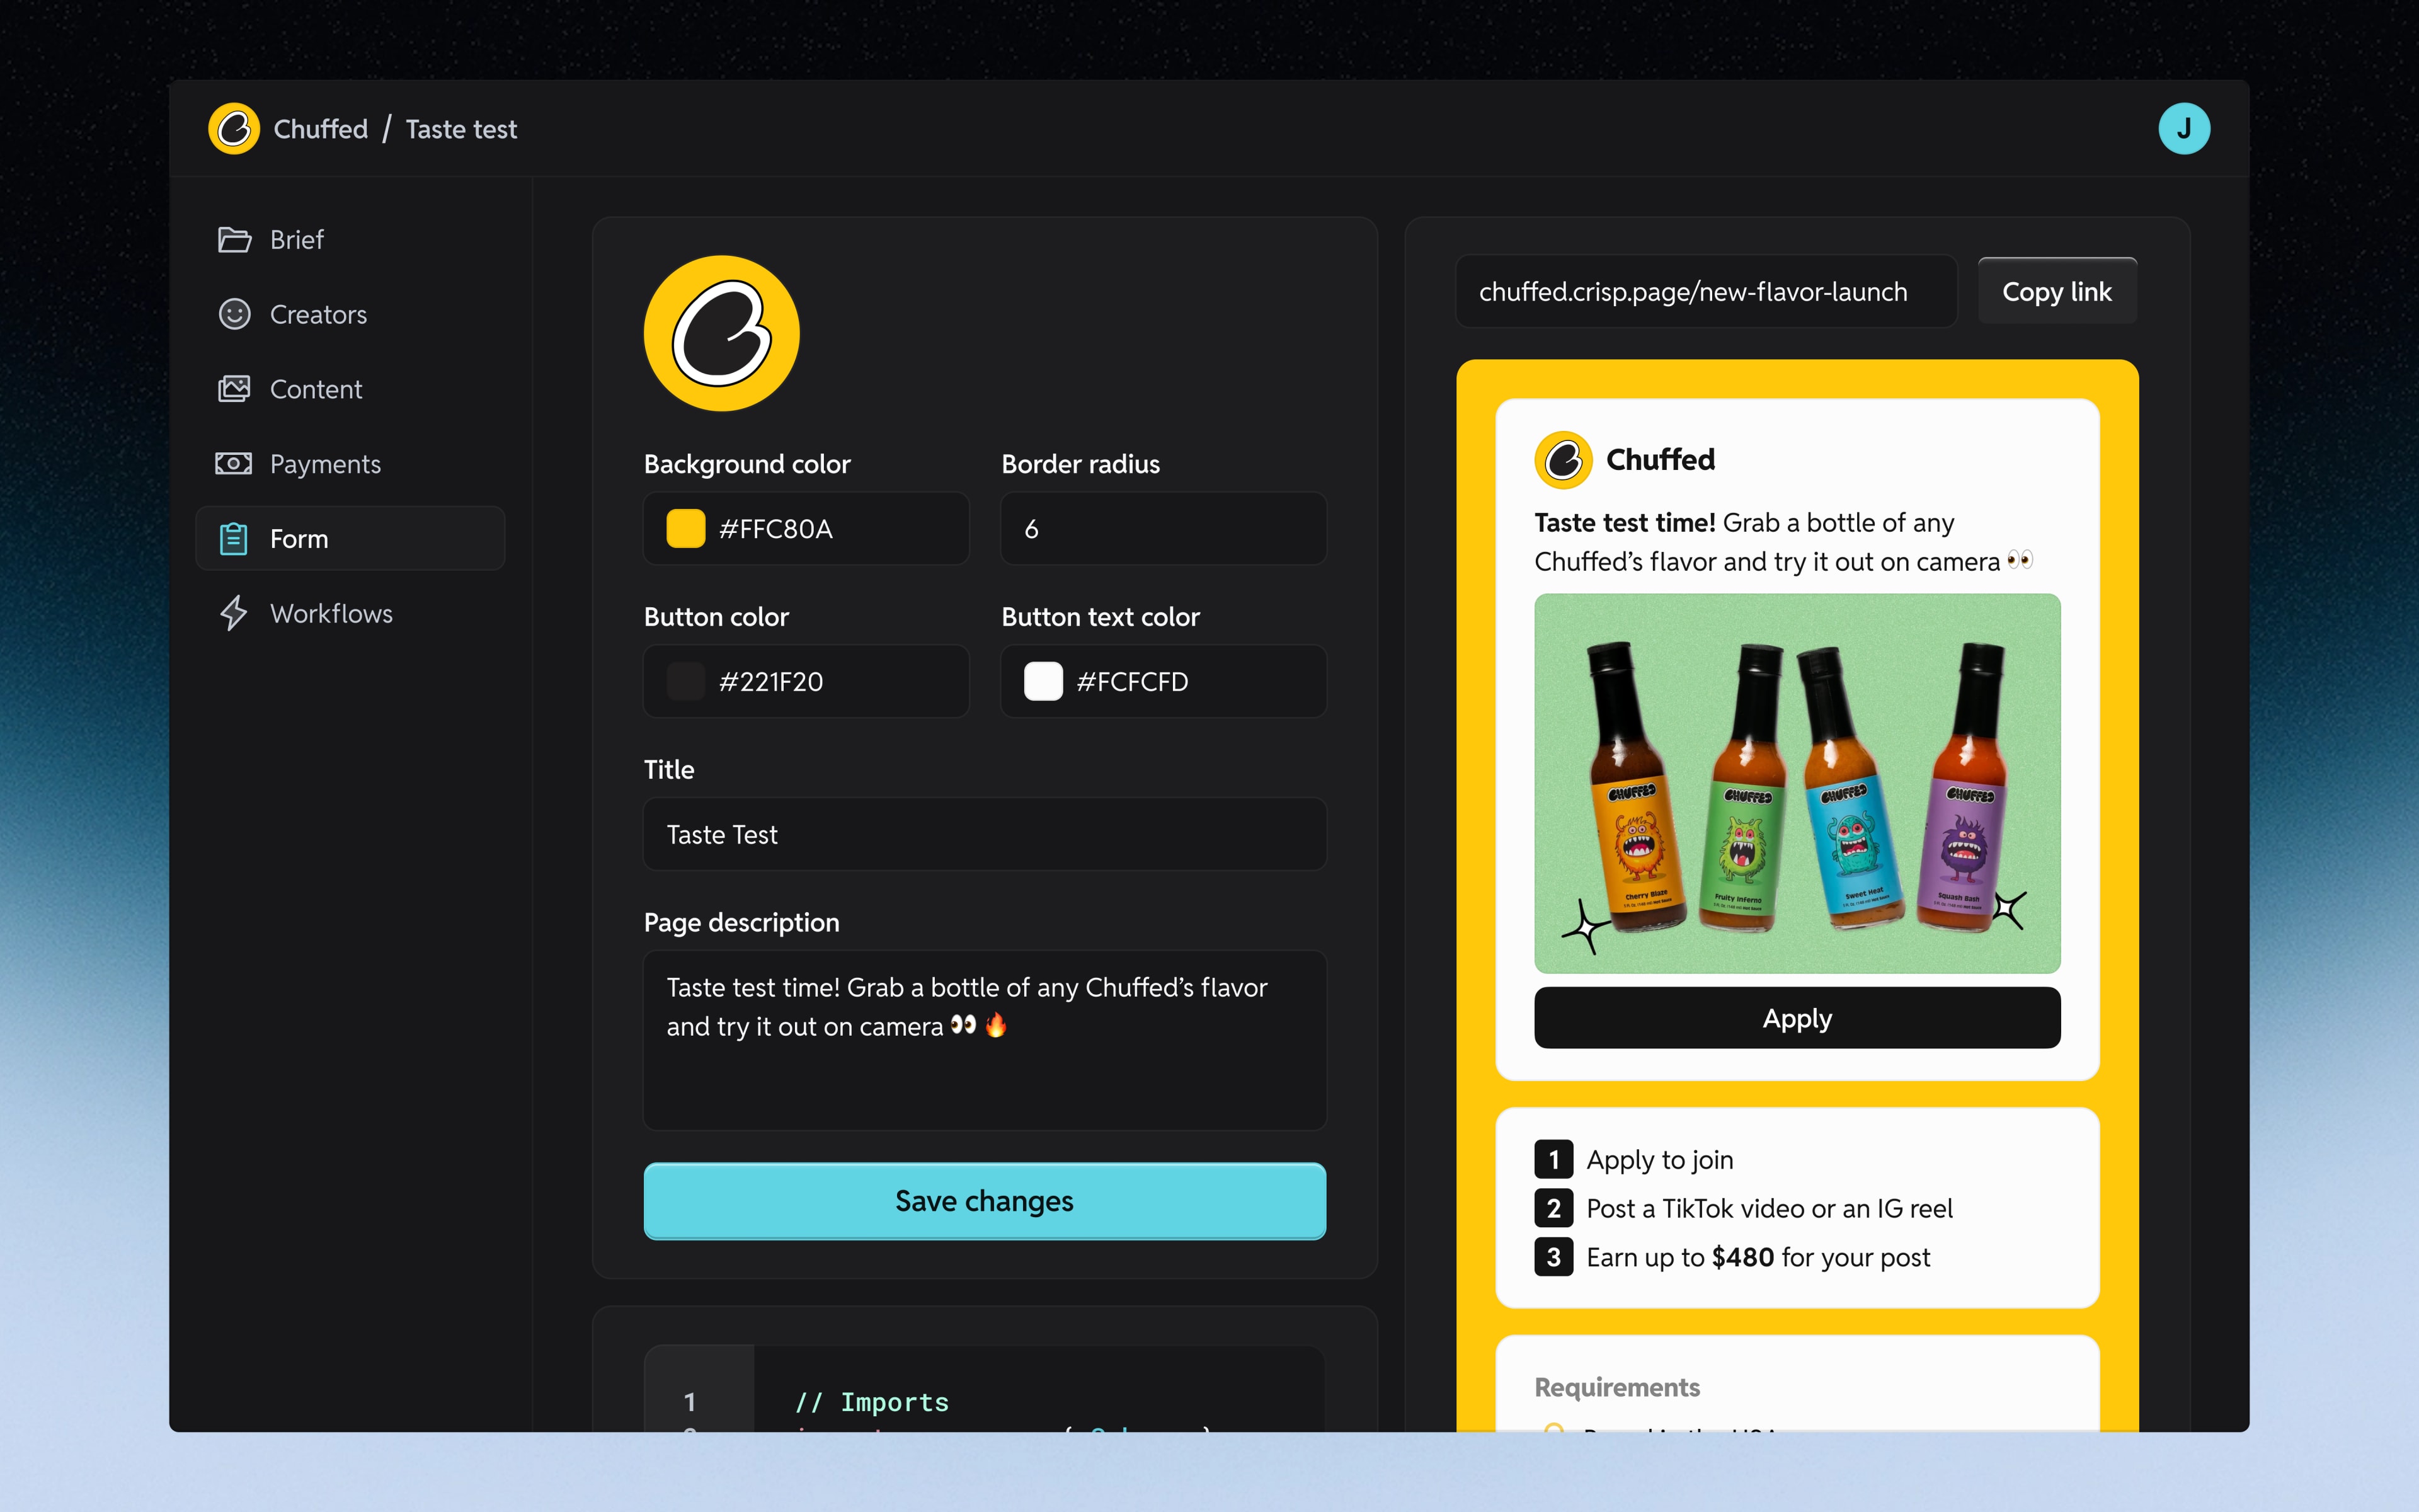
Task: Click the Title input field
Action: (985, 834)
